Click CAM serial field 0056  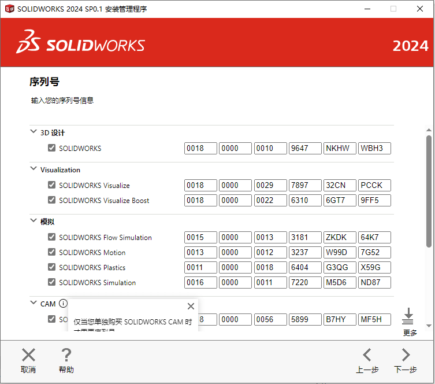(270, 320)
